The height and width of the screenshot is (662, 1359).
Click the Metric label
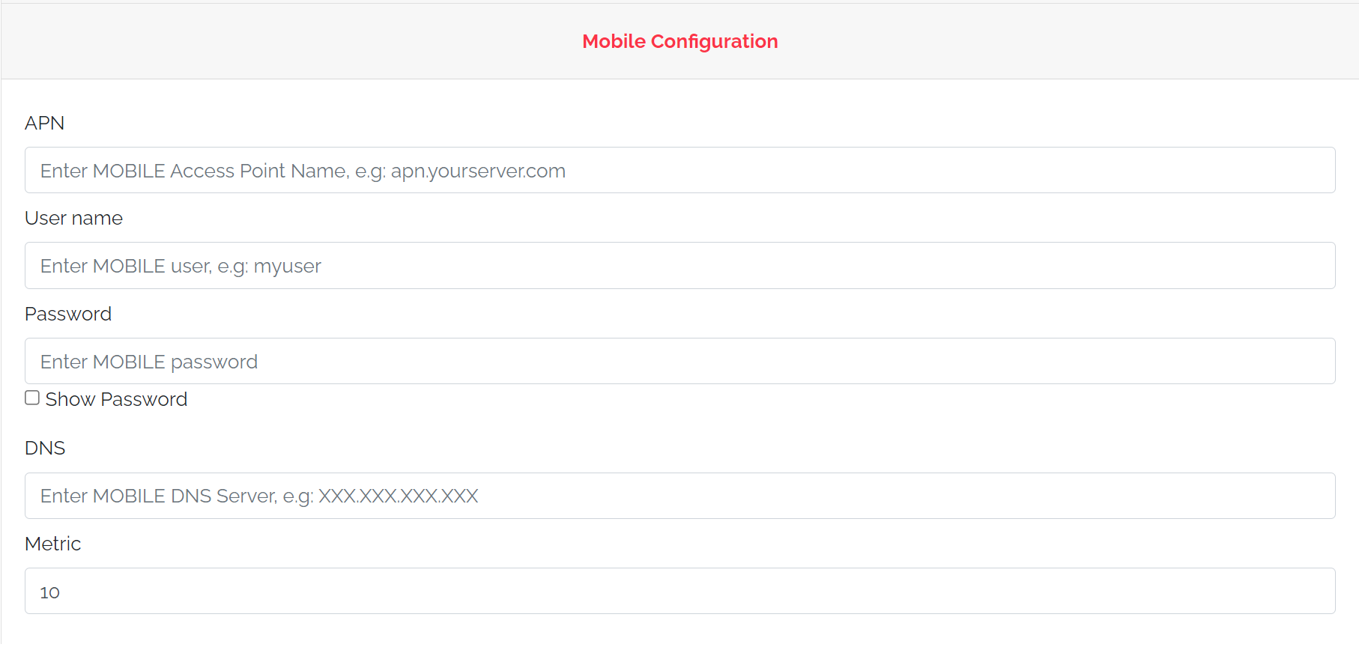click(52, 544)
